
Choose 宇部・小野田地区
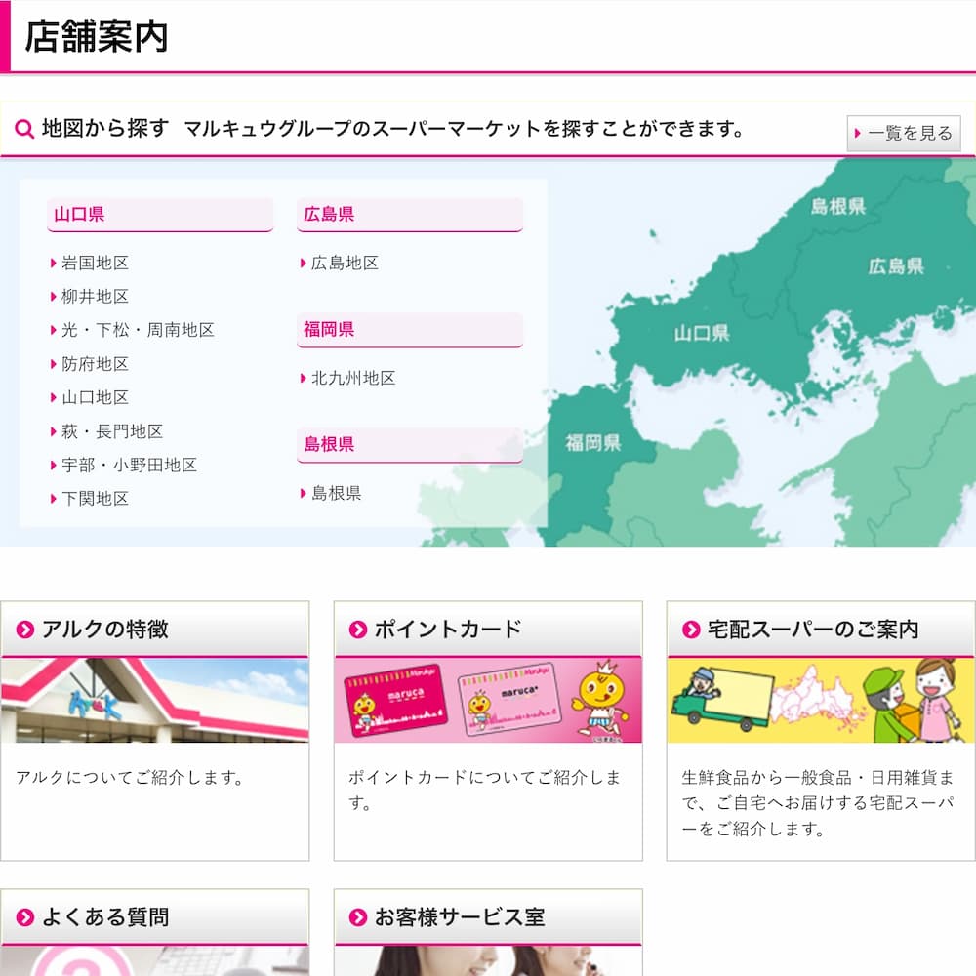pyautogui.click(x=130, y=465)
